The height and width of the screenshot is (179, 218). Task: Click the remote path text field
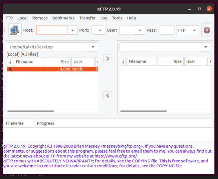(160, 47)
